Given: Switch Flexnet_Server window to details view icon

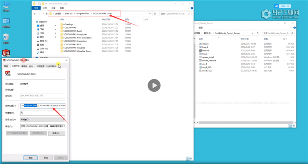Looking at the screenshot, I should 290,125.
